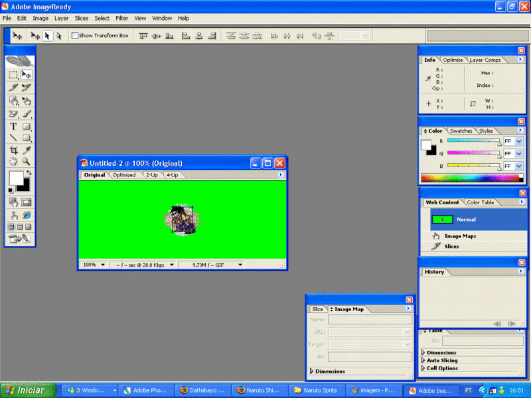Open the Info palette flyout menu arrow
Viewport: 531px width, 398px height.
pyautogui.click(x=520, y=59)
